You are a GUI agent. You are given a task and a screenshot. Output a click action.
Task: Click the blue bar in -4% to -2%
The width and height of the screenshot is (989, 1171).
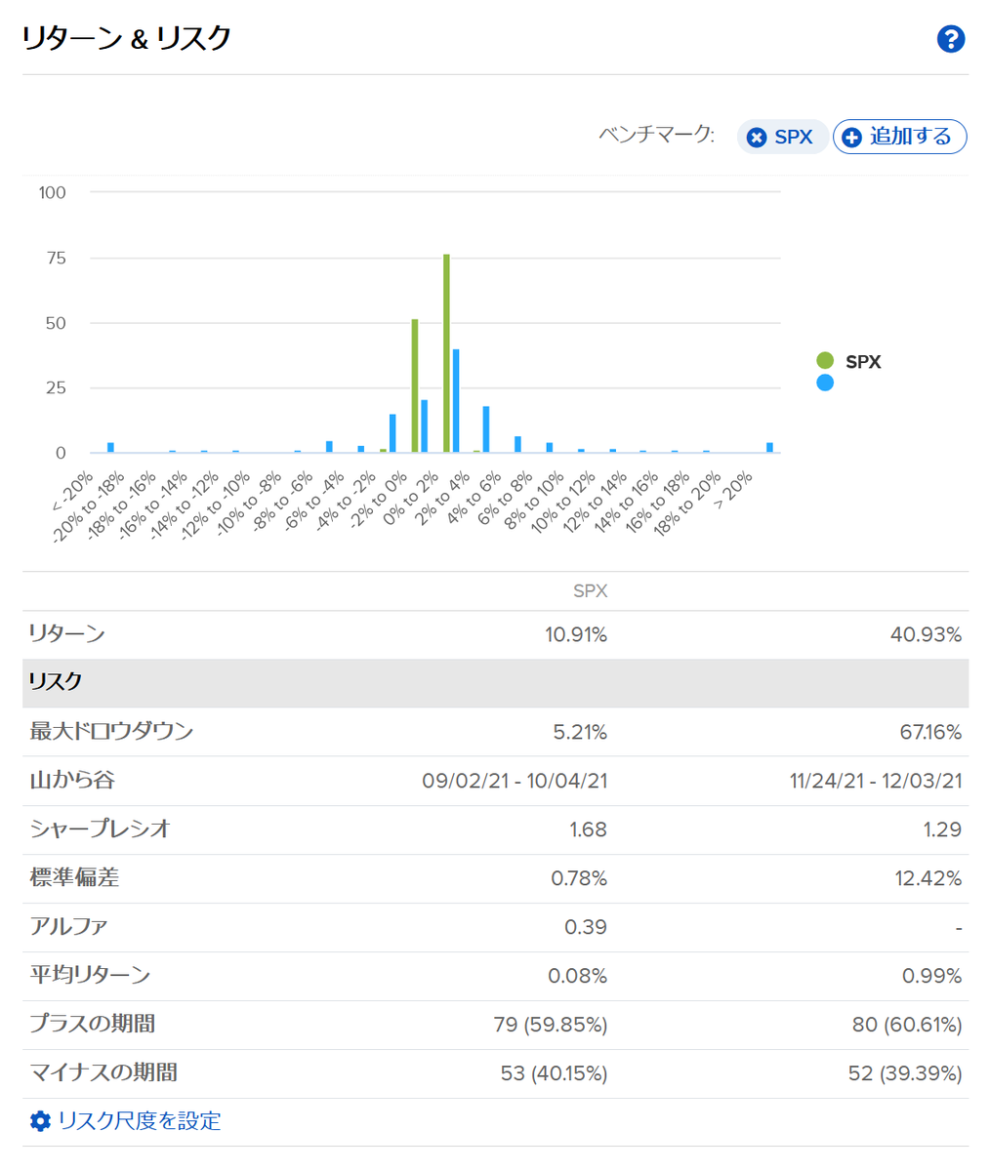pos(392,433)
